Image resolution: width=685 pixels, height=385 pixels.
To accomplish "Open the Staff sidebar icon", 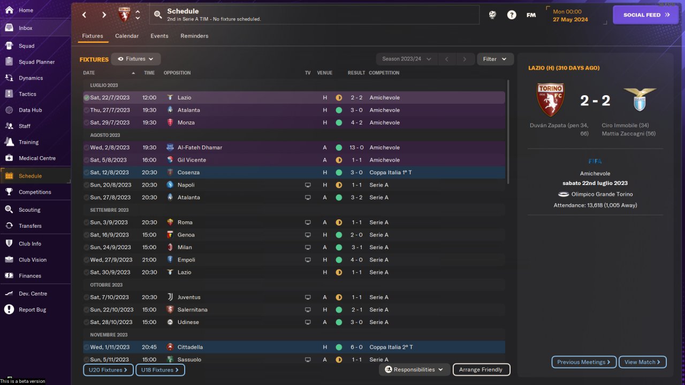I will [x=9, y=126].
